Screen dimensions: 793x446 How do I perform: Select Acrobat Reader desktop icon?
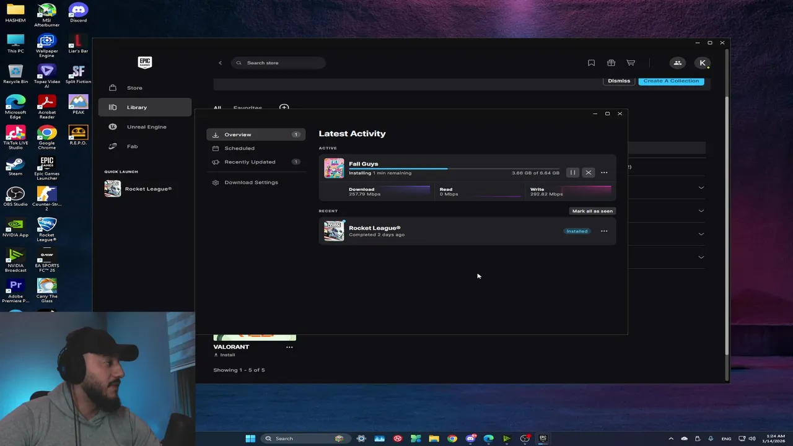(46, 107)
